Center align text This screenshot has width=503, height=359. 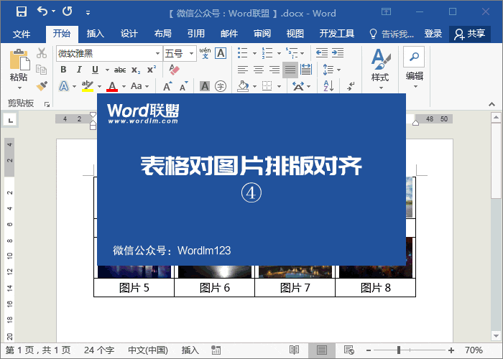[259, 70]
